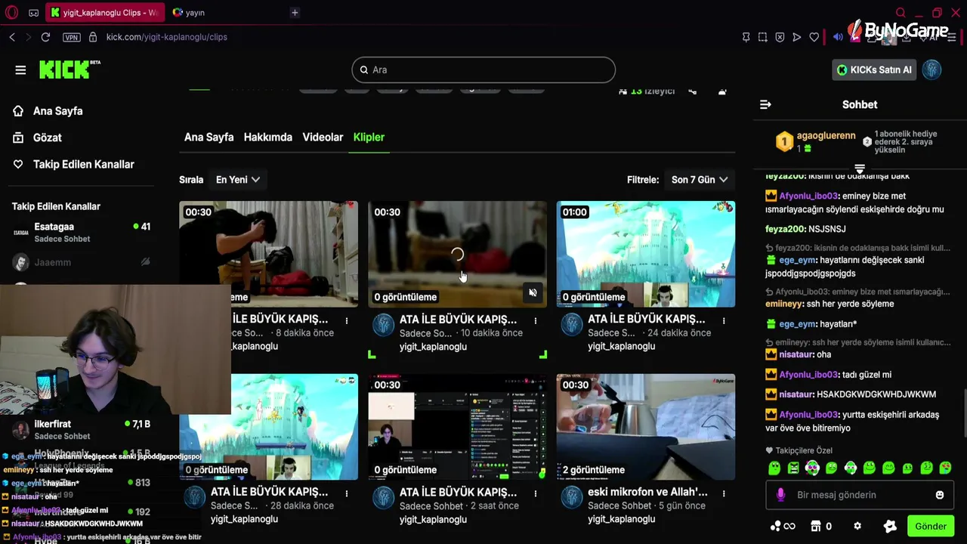
Task: Open clip posted 28 dakika önce
Action: coord(268,427)
